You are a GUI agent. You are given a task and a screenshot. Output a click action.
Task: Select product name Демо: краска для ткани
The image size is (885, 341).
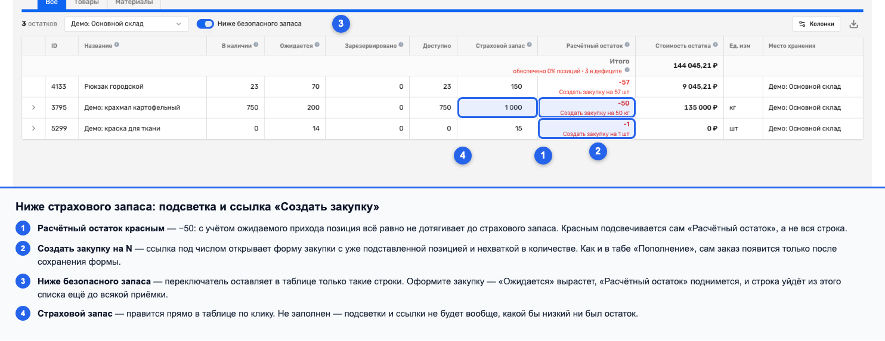click(x=122, y=129)
